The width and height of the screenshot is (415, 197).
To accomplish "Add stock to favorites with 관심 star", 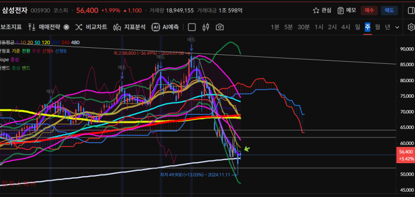I will [x=322, y=10].
